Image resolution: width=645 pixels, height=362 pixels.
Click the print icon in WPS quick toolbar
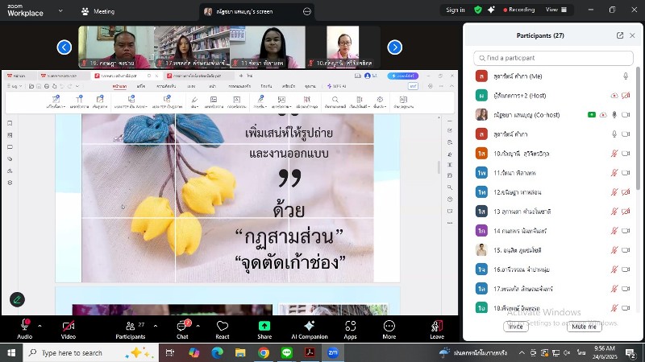[x=47, y=86]
